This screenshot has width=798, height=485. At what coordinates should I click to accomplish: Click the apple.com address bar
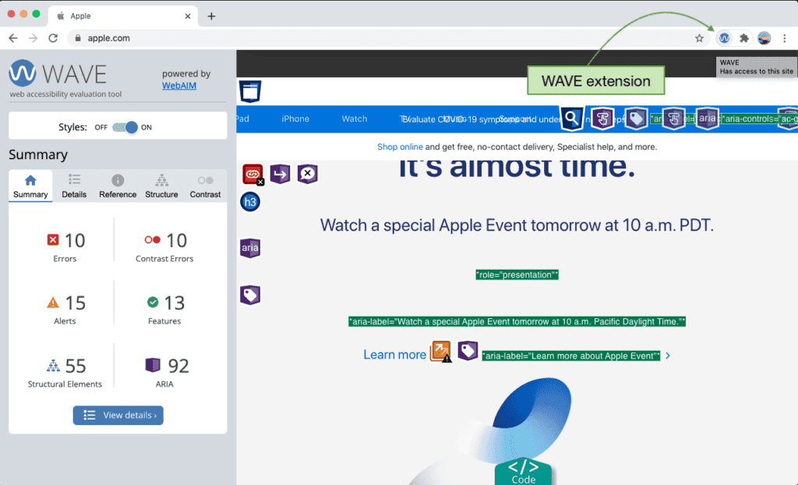click(389, 38)
